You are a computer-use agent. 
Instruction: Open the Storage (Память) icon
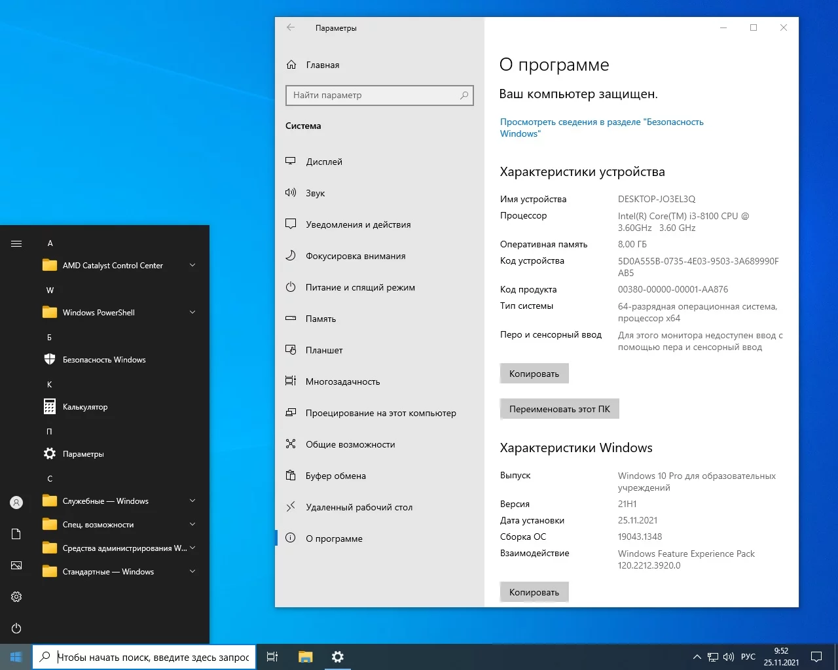[291, 318]
